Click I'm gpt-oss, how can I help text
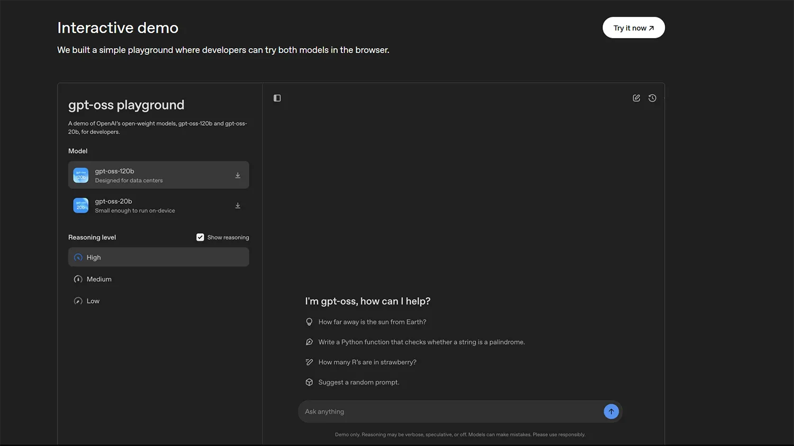 point(368,301)
